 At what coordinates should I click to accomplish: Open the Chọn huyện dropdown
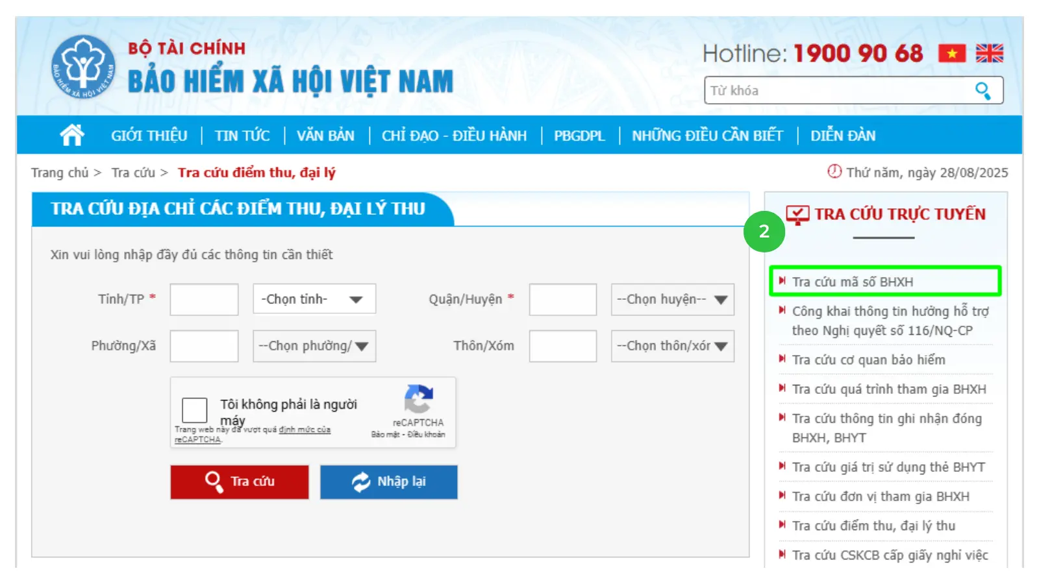[x=673, y=299]
